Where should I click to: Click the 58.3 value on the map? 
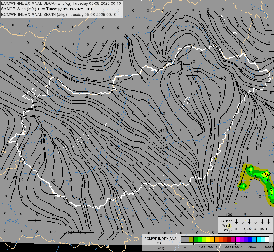164,148
